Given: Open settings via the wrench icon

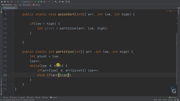Looking at the screenshot, I should [60, 2].
